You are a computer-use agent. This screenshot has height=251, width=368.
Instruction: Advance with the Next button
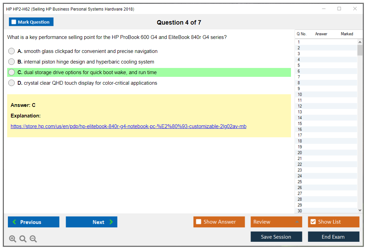pos(91,222)
